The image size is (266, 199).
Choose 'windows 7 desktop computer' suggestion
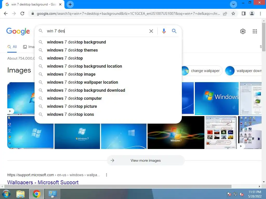(x=108, y=98)
